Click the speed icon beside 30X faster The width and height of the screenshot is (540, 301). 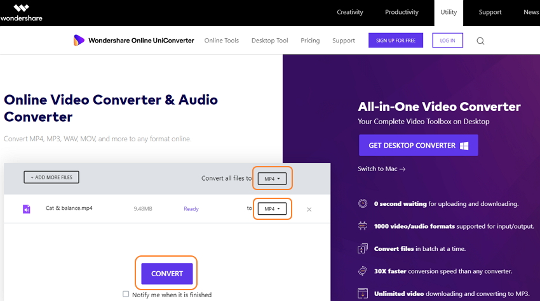pos(363,271)
